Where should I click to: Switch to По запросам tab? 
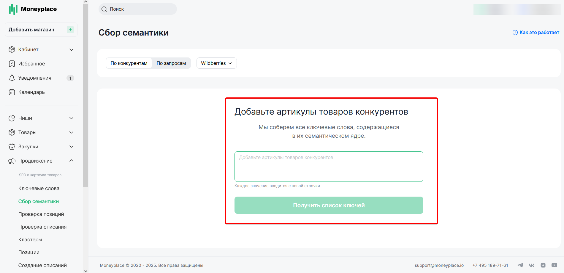(x=171, y=63)
